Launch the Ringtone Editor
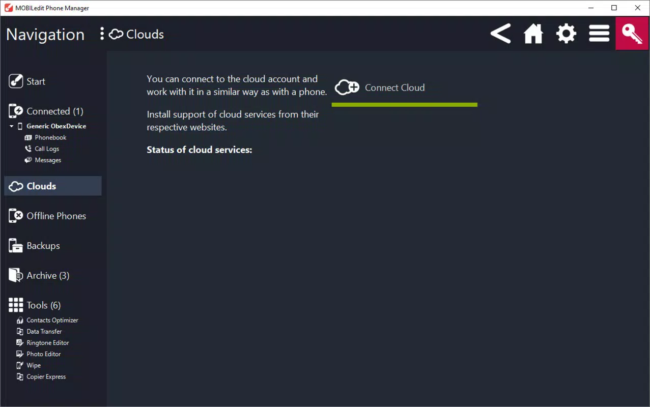 click(x=48, y=342)
